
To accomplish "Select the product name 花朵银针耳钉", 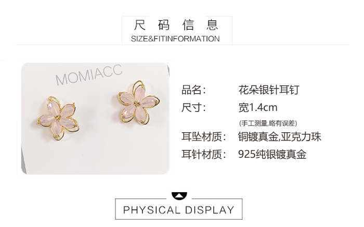I will click(269, 90).
